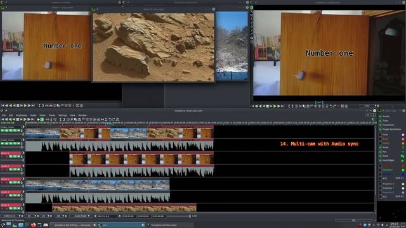This screenshot has height=228, width=406.
Task: Open the Compositor zoom Auto dropdown
Action: point(369,106)
